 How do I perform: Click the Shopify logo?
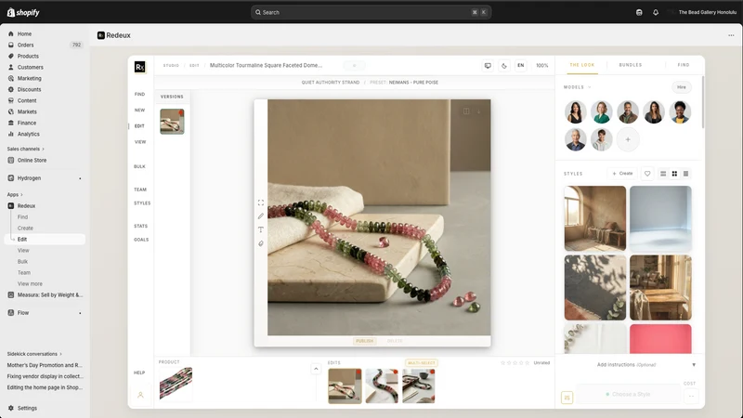pos(23,12)
